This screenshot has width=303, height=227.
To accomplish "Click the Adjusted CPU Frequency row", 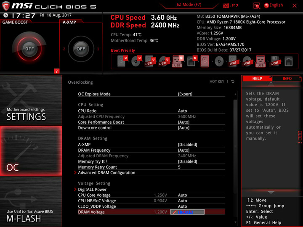I will 151,116.
